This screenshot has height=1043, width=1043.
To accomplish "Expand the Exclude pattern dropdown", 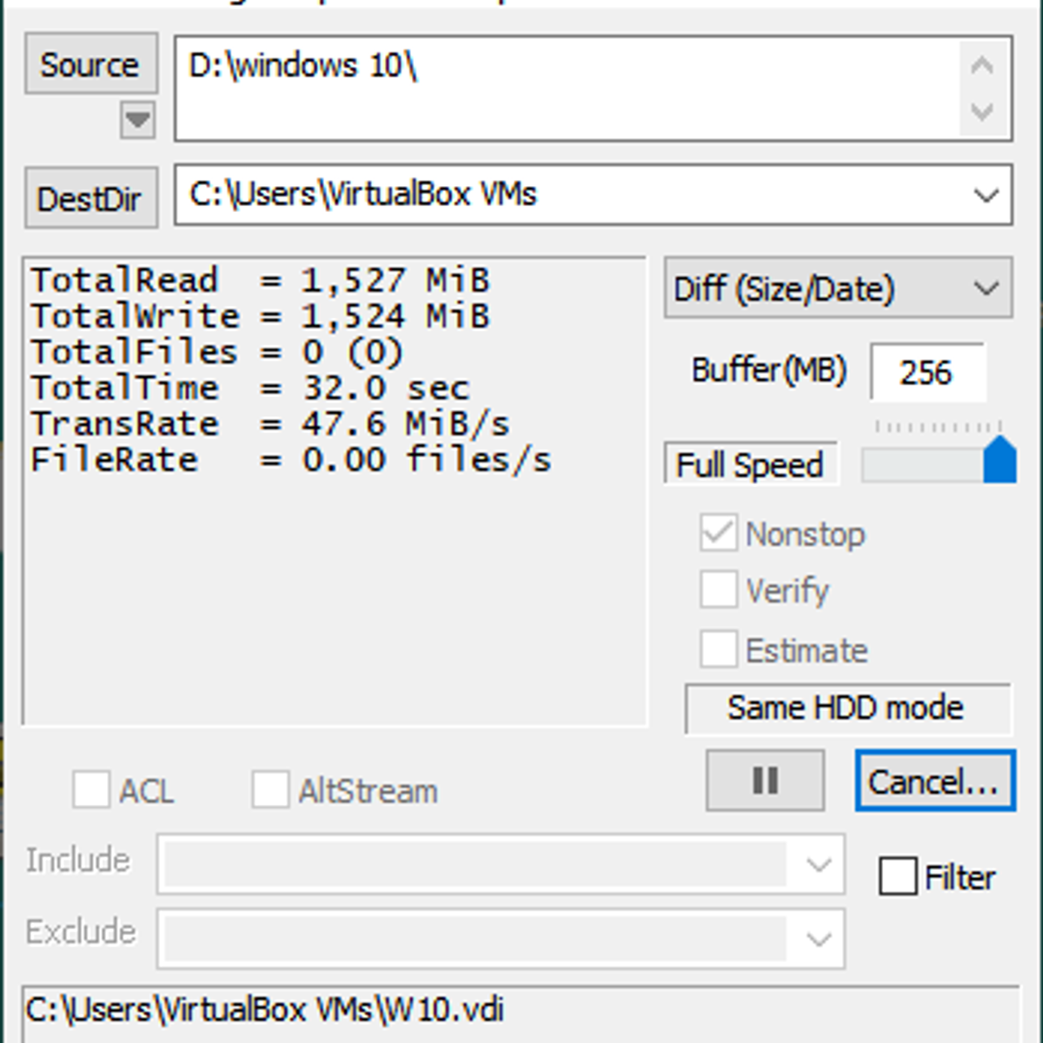I will click(816, 940).
